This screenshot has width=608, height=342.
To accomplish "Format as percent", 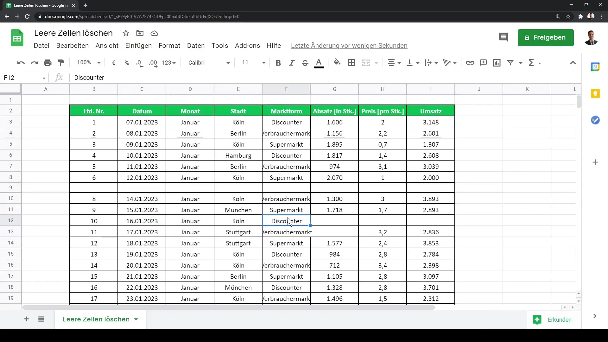I will click(x=127, y=63).
